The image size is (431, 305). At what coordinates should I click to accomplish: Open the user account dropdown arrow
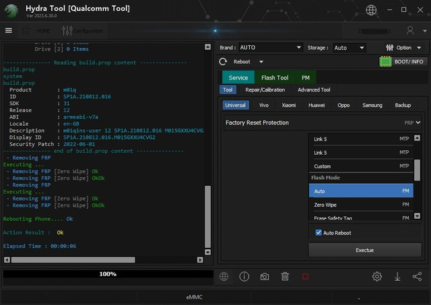click(x=425, y=31)
